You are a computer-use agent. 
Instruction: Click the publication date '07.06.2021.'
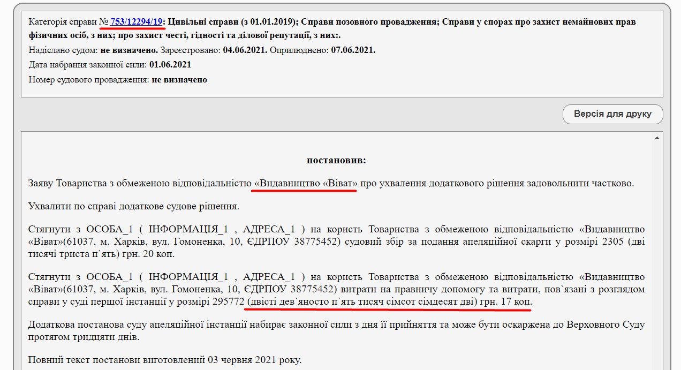(x=353, y=50)
